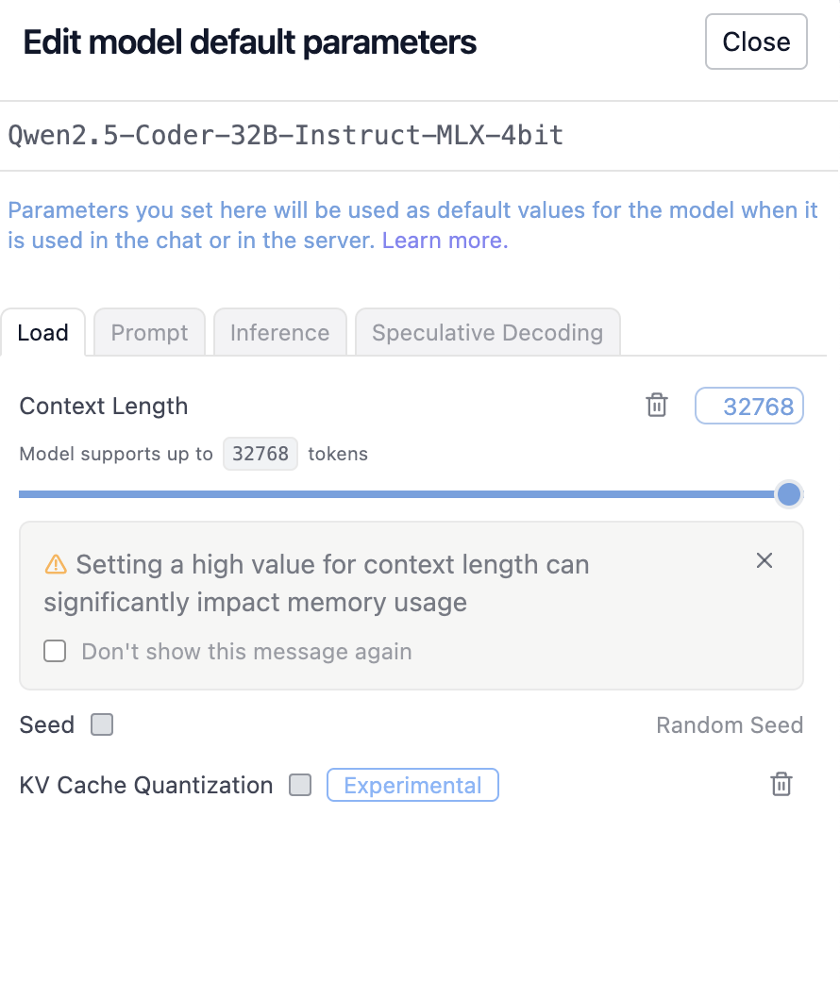Screen dimensions: 840x998
Task: Check Don't show this message again
Action: coord(55,651)
